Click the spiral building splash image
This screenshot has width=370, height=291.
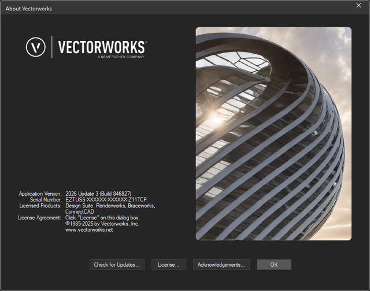[x=273, y=133]
